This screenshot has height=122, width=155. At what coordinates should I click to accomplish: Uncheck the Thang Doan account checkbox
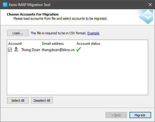click(x=10, y=50)
